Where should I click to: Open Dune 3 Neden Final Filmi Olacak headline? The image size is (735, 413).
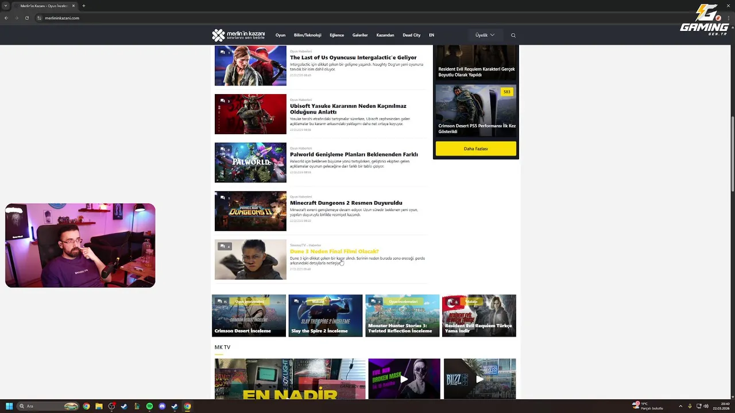tap(334, 251)
